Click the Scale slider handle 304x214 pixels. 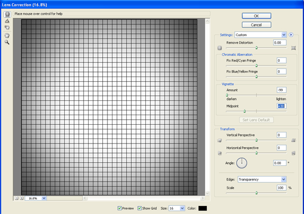256,193
